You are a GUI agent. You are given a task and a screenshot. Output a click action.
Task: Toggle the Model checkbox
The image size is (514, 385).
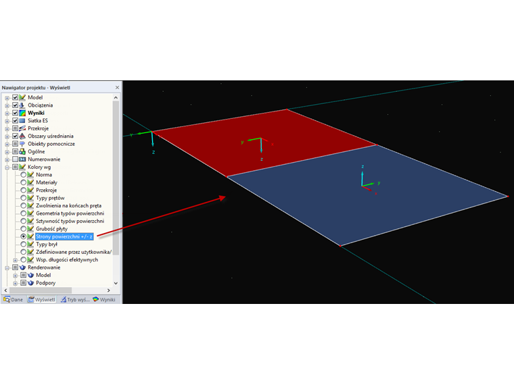point(15,97)
